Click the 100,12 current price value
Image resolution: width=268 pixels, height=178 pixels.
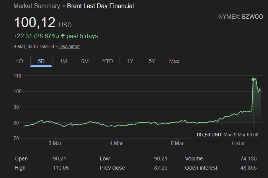point(35,23)
